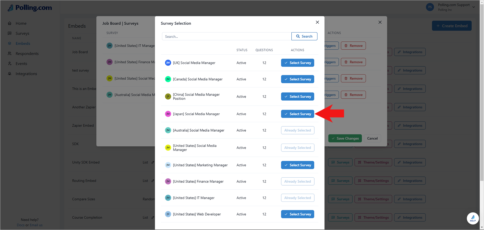The image size is (484, 230).
Task: Open the Docs link
Action: (21, 225)
